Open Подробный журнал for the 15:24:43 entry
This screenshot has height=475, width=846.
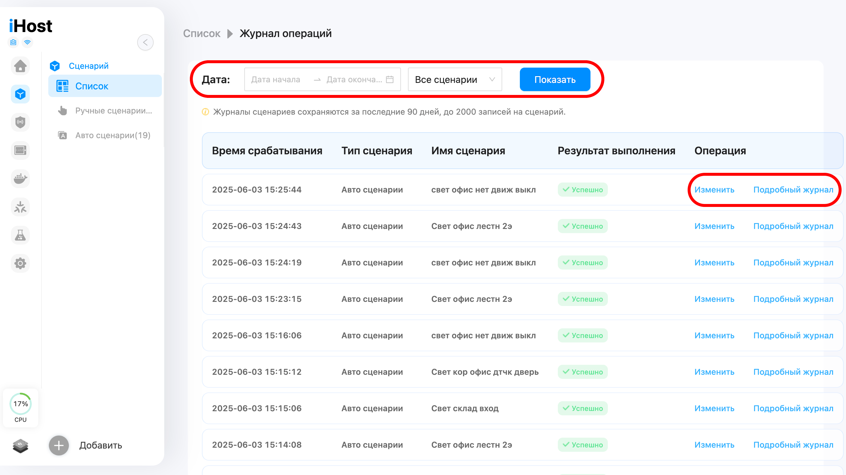tap(793, 226)
